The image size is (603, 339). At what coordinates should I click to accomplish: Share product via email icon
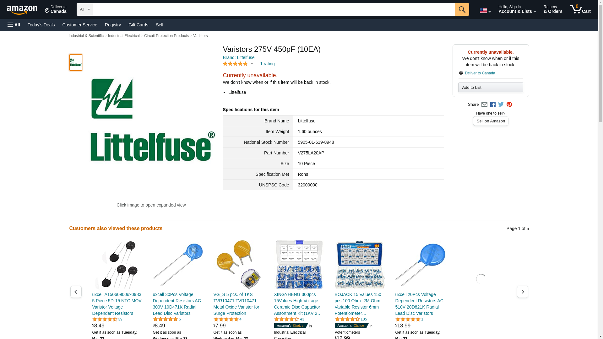(x=484, y=105)
